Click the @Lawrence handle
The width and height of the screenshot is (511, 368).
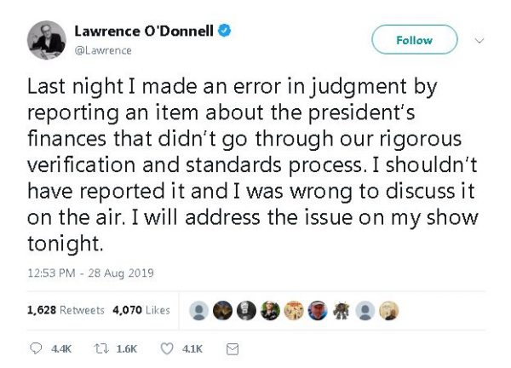103,50
